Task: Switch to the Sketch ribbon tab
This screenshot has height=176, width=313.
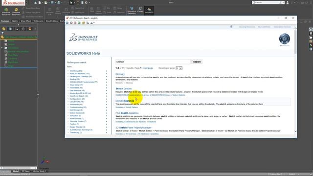Action: (x=15, y=21)
